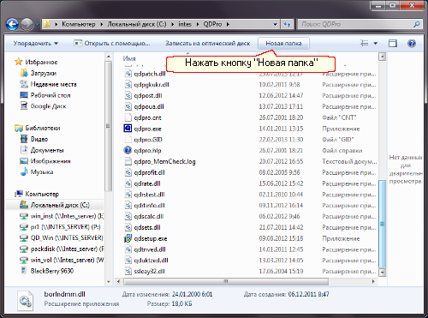Image resolution: width=428 pixels, height=318 pixels.
Task: Click the Forward navigation arrow
Action: tap(27, 25)
